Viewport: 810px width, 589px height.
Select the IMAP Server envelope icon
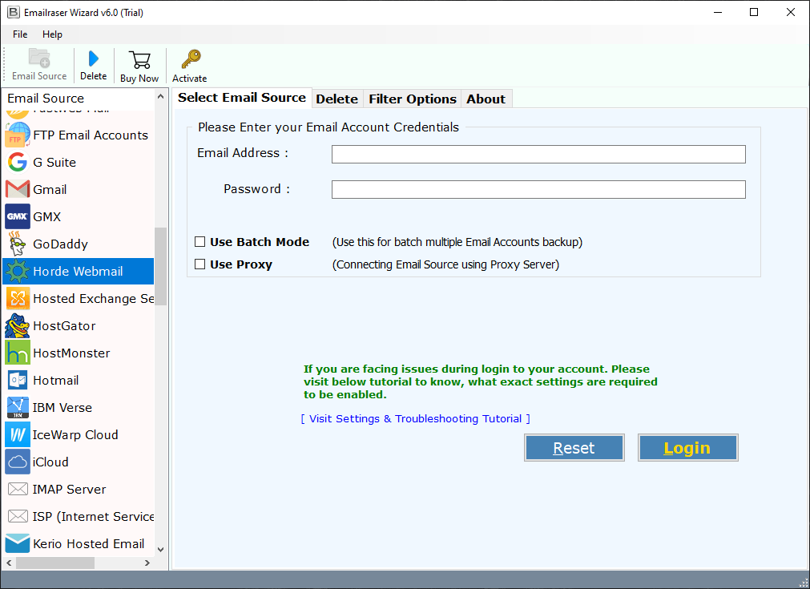(18, 489)
